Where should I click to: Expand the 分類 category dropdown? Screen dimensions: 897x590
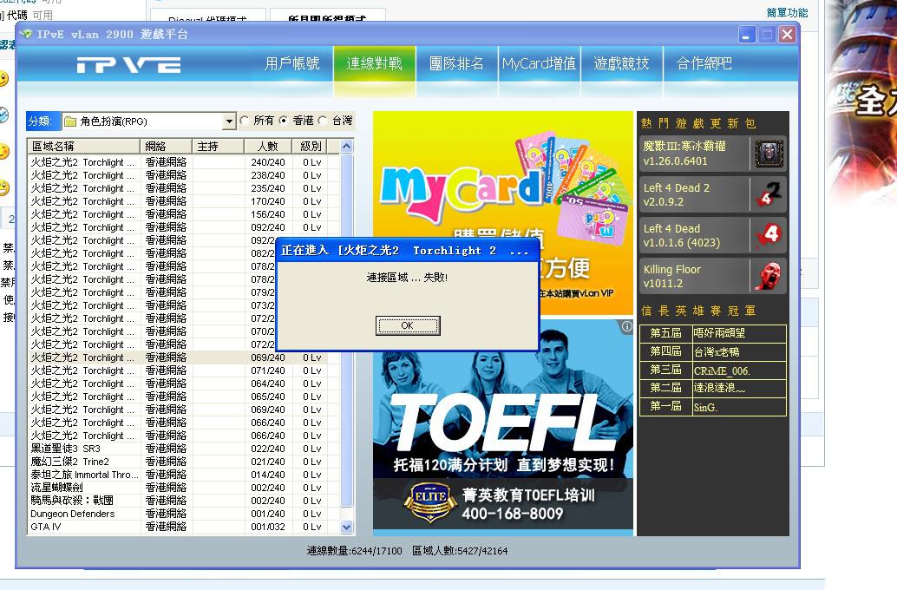(229, 121)
